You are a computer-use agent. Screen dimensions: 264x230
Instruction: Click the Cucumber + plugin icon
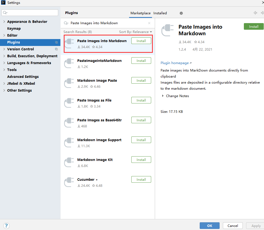[69, 182]
